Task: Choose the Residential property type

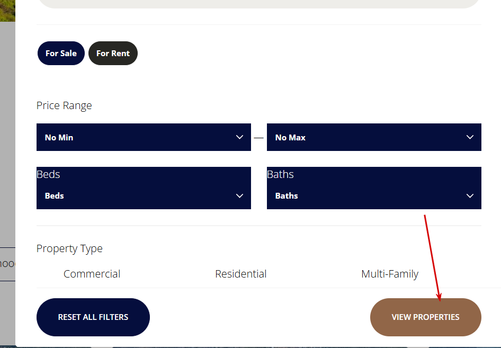Action: pos(240,274)
